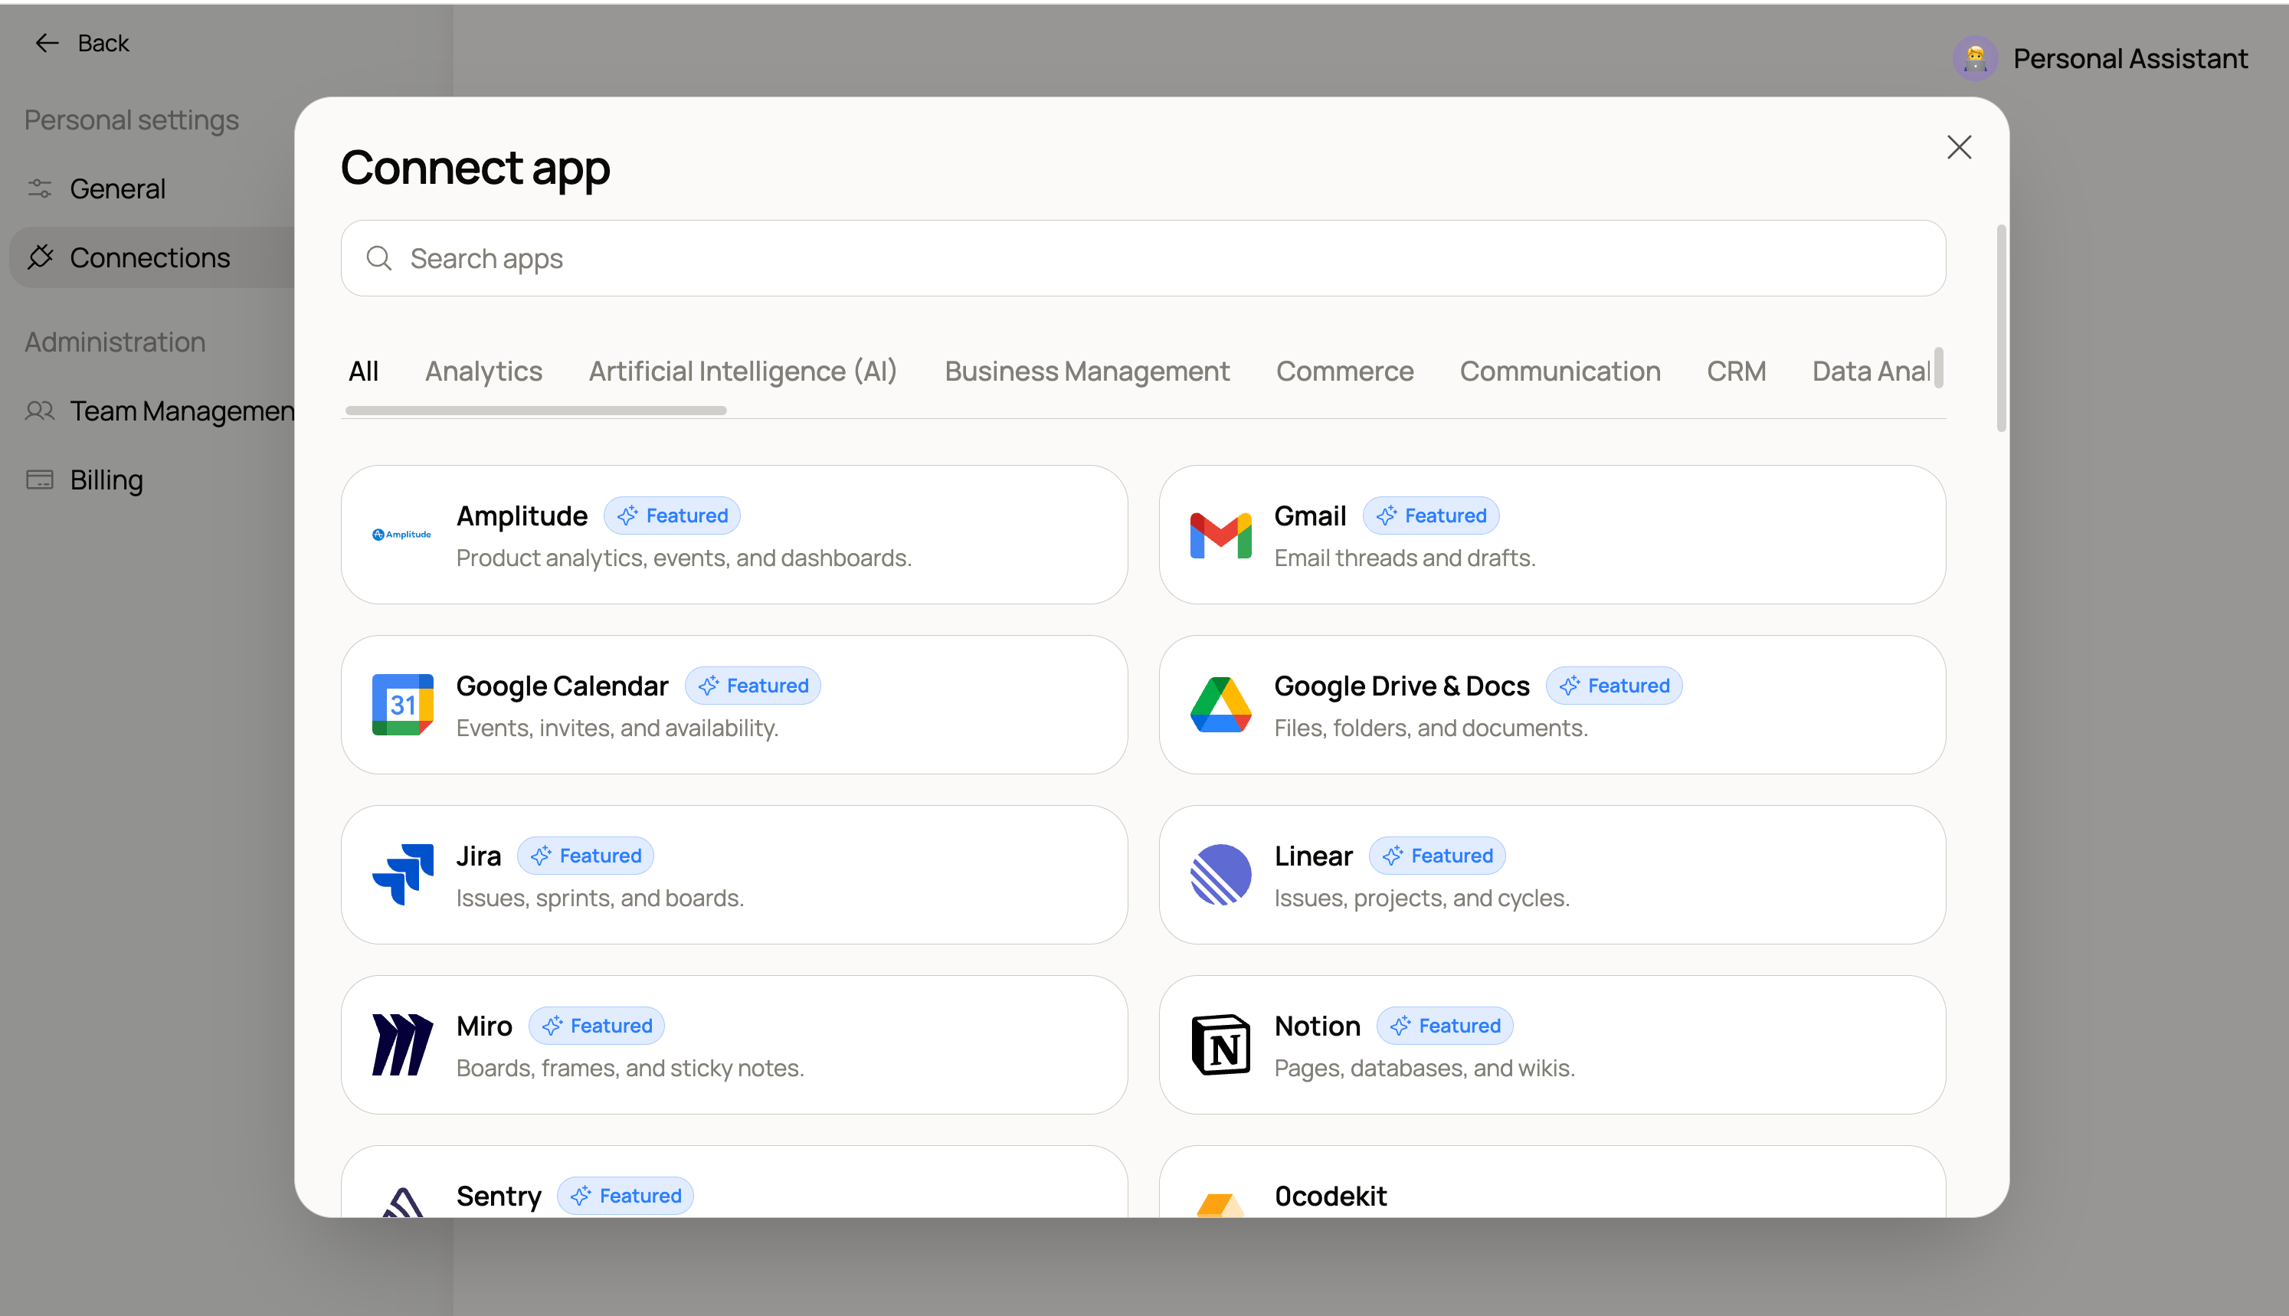Click 'Issues, projects, and cycles.' text

1422,898
